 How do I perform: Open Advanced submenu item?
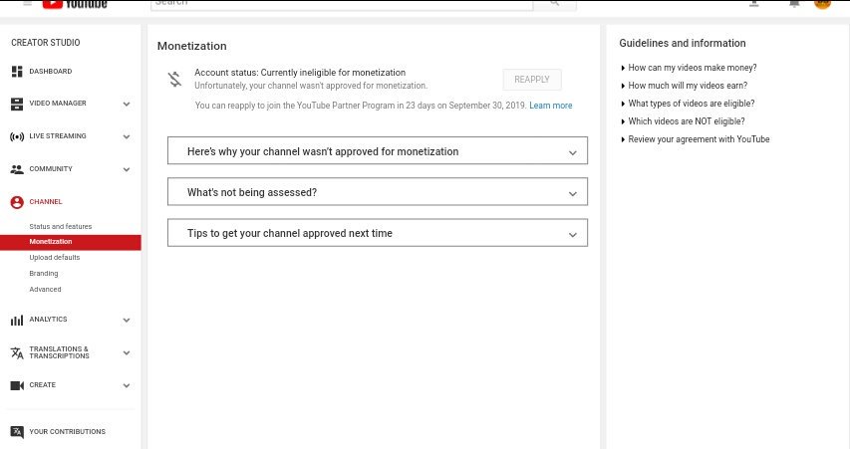pyautogui.click(x=46, y=290)
